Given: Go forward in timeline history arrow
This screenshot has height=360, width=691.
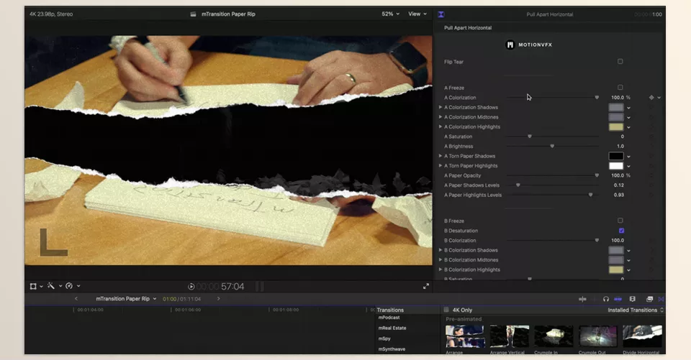Looking at the screenshot, I should click(x=219, y=298).
